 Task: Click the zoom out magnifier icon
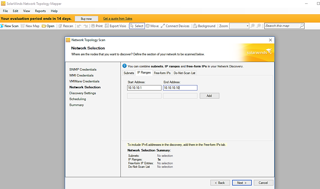point(259,26)
